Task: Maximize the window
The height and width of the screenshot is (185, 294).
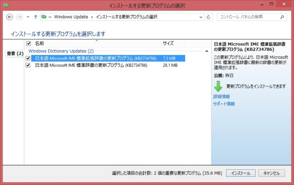Action: 271,4
